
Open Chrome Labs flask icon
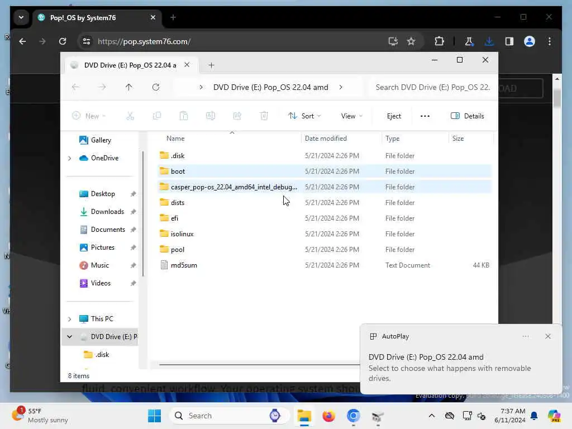point(469,41)
